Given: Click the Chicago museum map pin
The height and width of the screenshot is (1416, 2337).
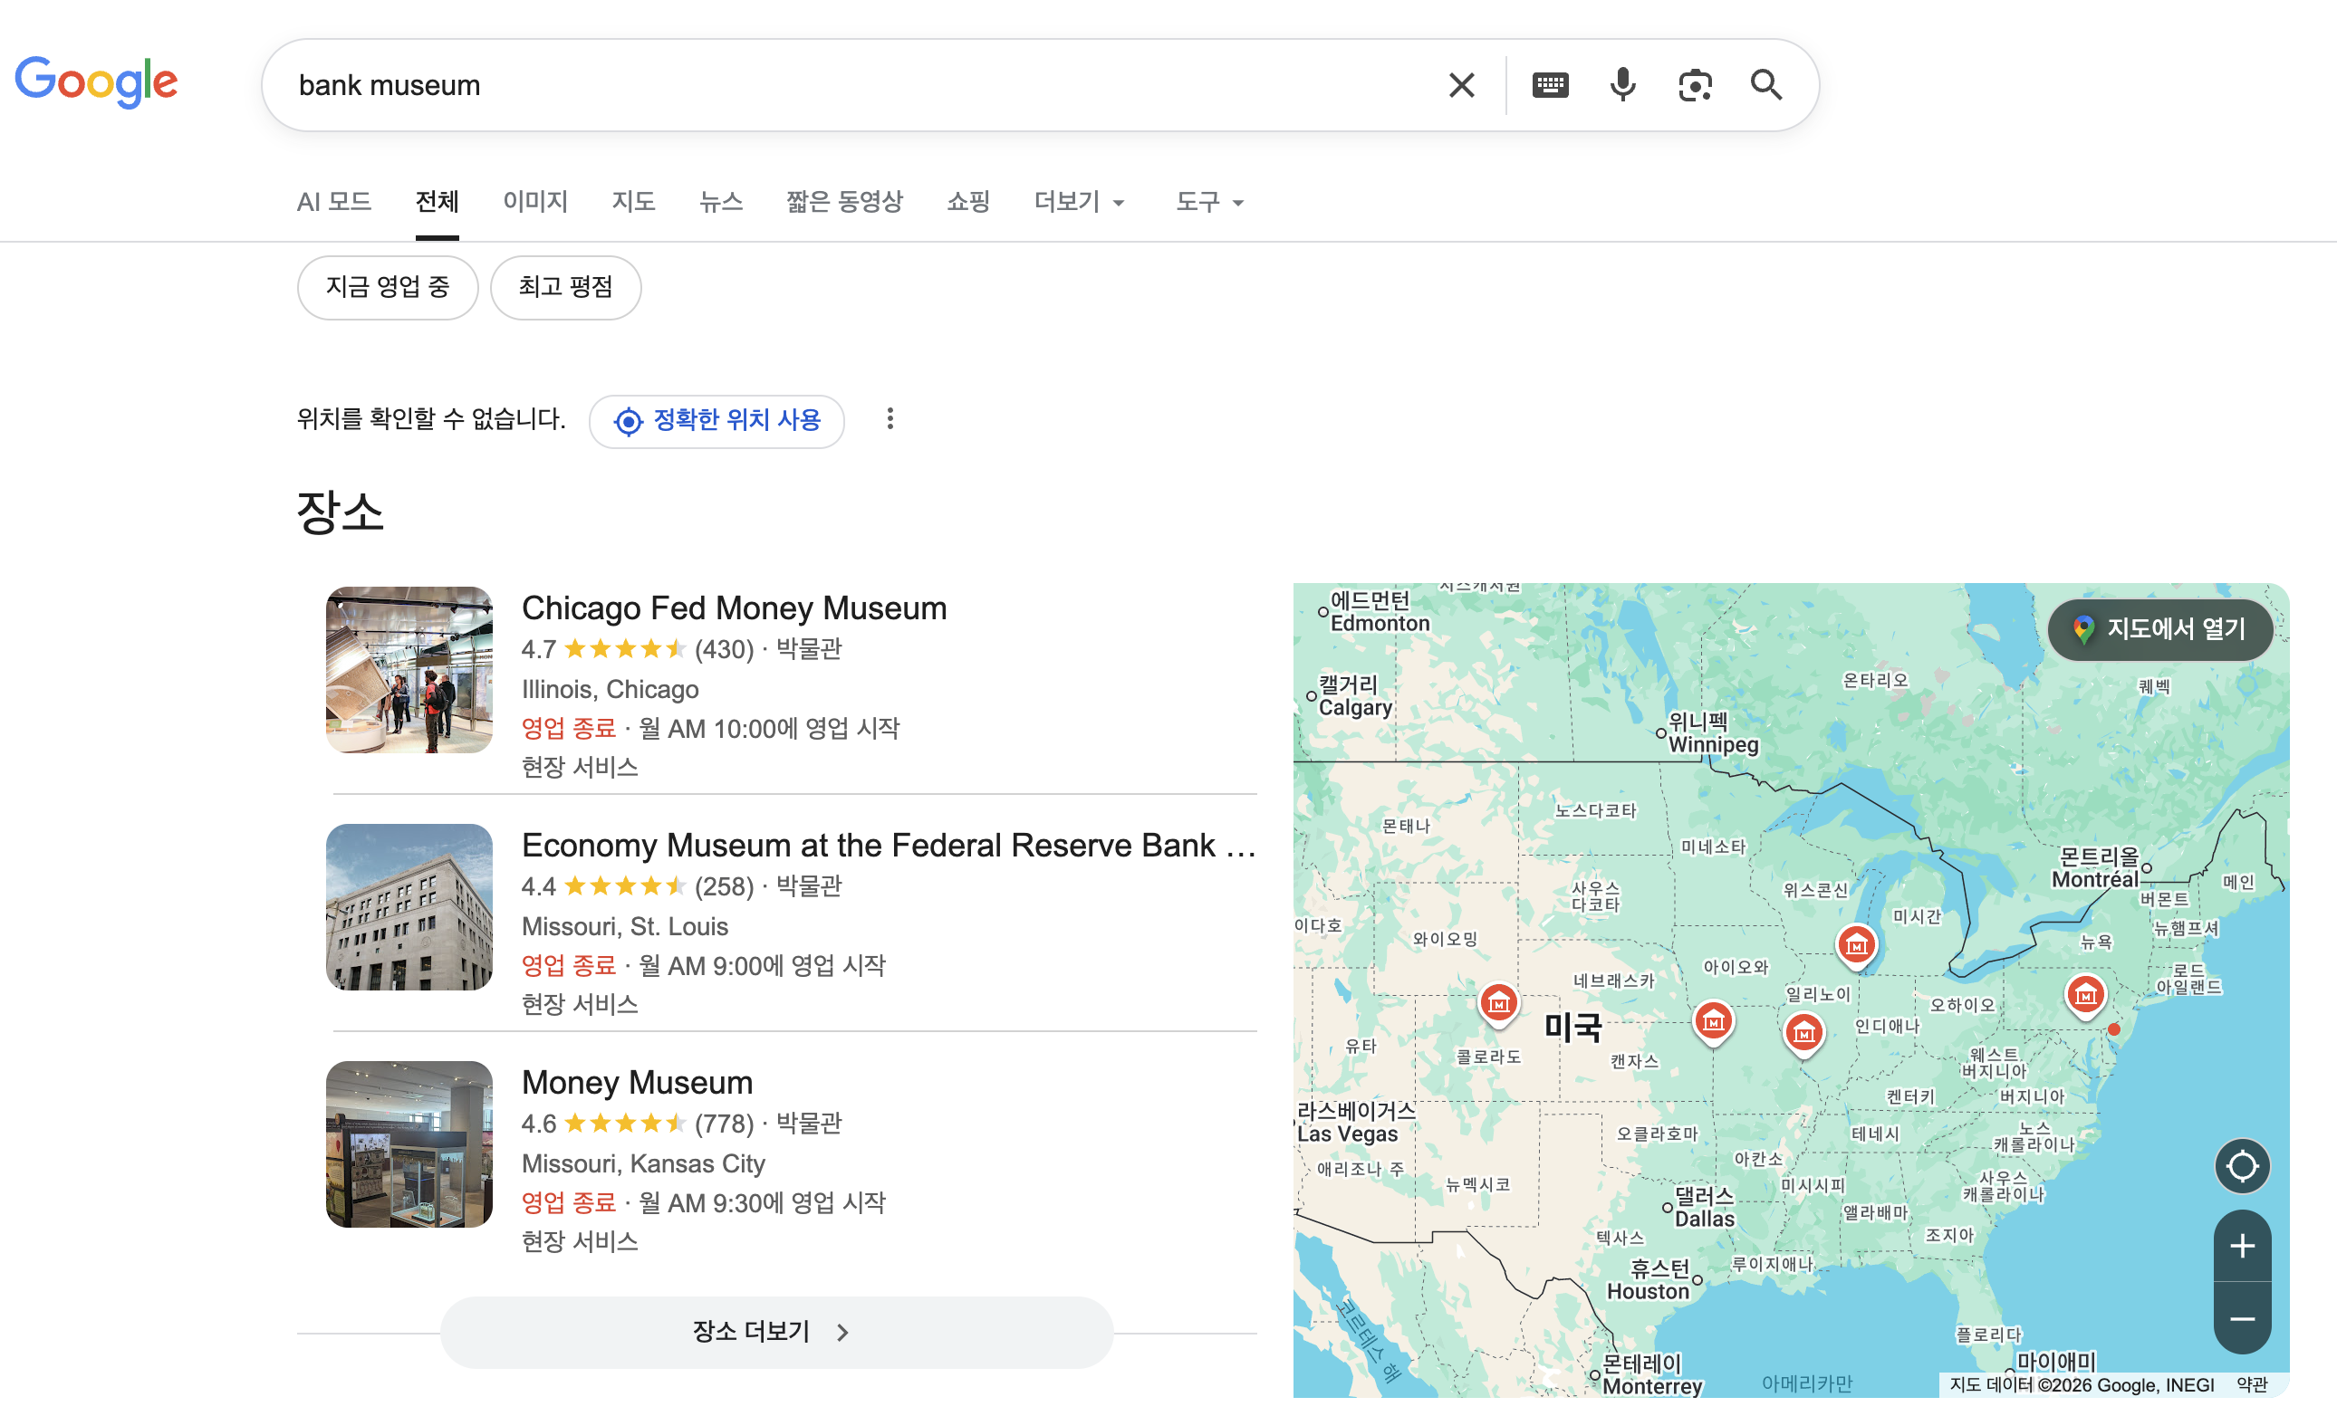Looking at the screenshot, I should (x=1856, y=947).
